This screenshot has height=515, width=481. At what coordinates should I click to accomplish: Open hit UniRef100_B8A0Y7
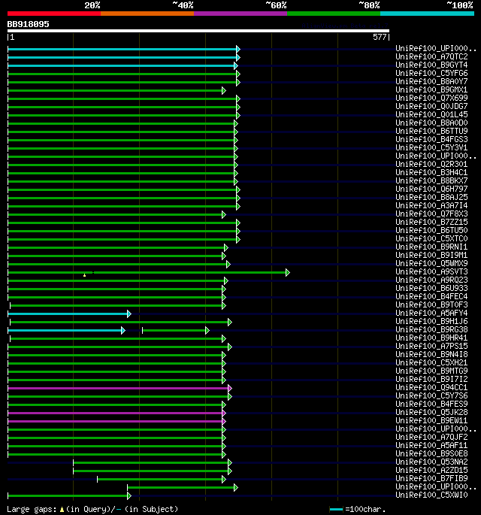point(431,81)
